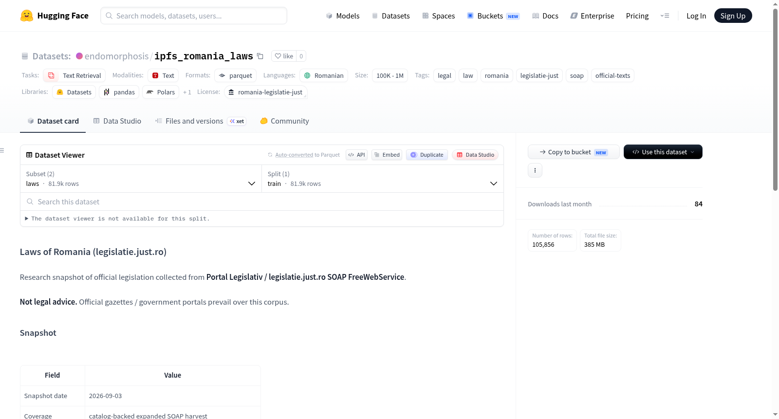Click the API button in Dataset Viewer

pyautogui.click(x=356, y=155)
